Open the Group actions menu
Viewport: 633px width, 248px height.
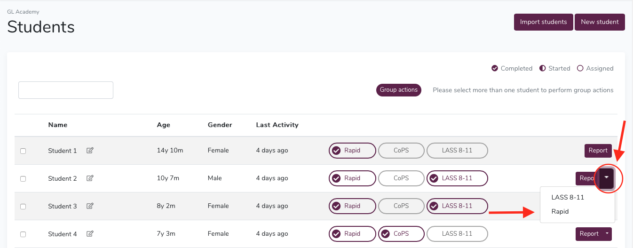(399, 90)
